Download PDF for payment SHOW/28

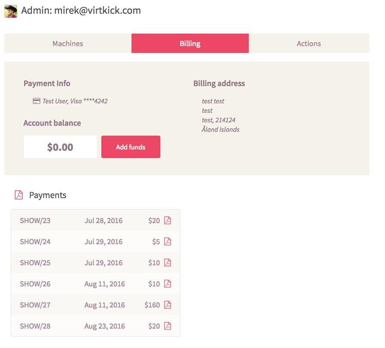click(x=167, y=326)
